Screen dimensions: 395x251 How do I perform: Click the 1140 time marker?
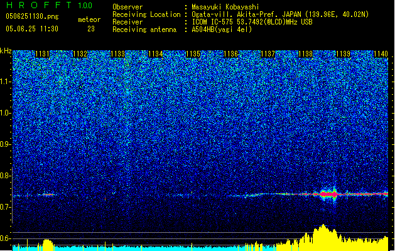381,54
